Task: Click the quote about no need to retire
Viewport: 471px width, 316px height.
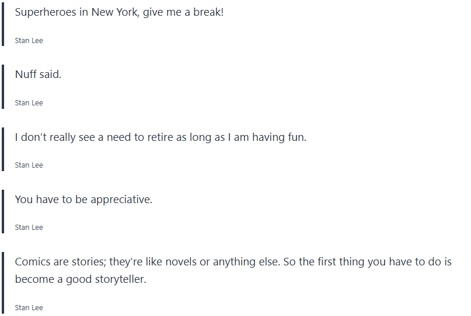Action: (161, 137)
